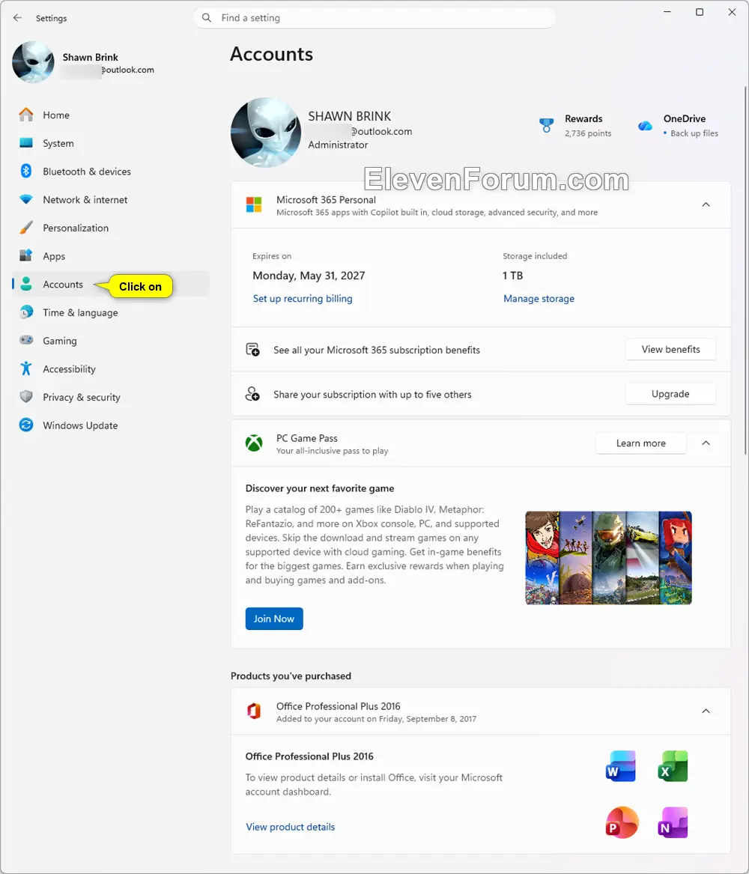Image resolution: width=749 pixels, height=874 pixels.
Task: Click the Monday, May 31, 2027 date
Action: pos(309,276)
